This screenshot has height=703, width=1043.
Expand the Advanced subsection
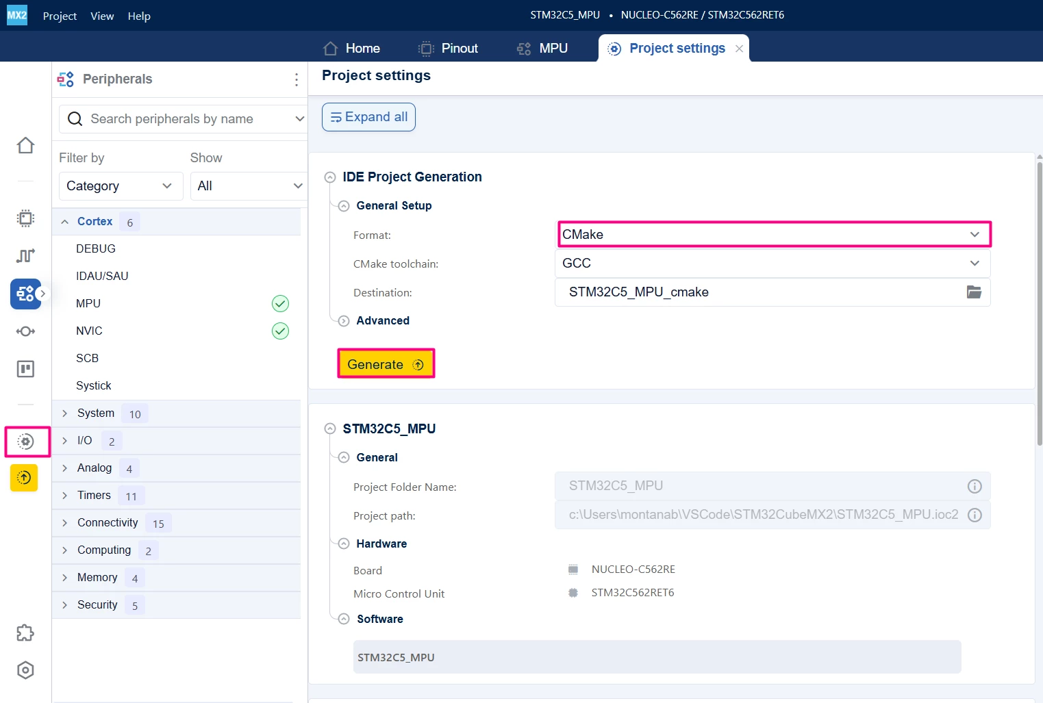344,321
